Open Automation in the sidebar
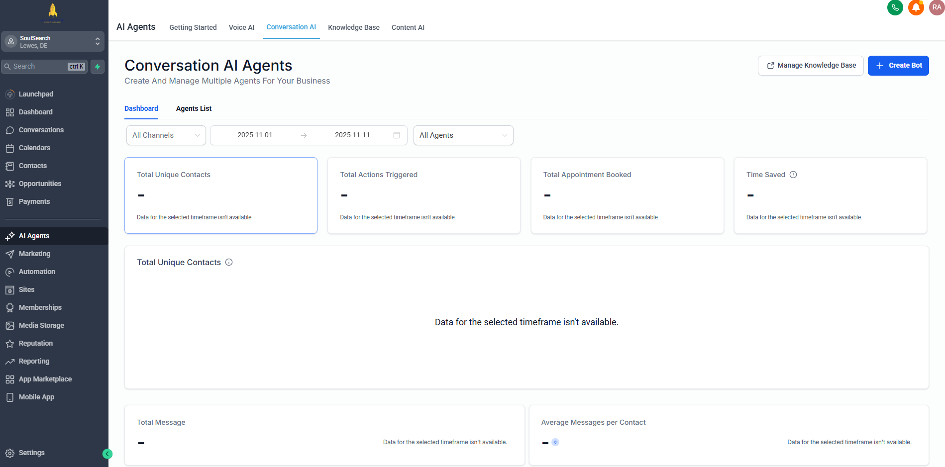 click(x=37, y=272)
